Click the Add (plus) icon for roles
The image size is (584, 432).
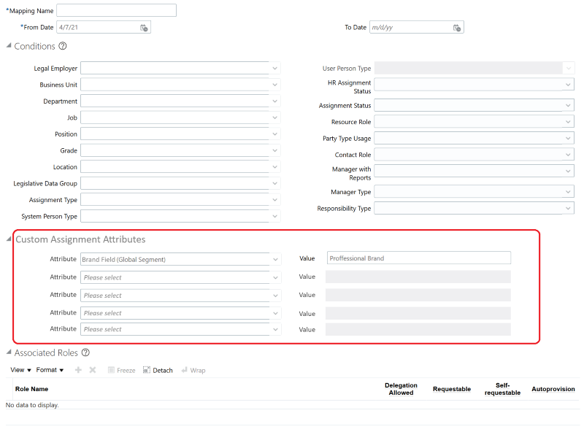pyautogui.click(x=77, y=370)
